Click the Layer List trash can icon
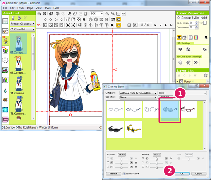Image resolution: width=211 pixels, height=180 pixels. 206,75
